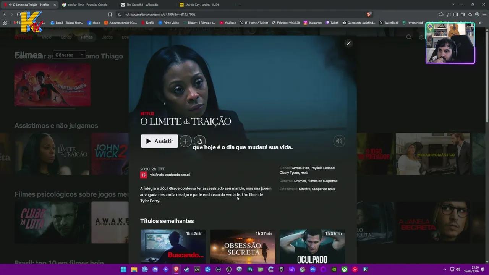Open the Brave Shields icon in address bar

tap(369, 15)
